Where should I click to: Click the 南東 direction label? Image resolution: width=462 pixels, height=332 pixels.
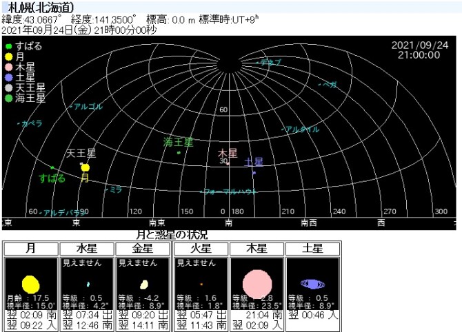(x=157, y=222)
